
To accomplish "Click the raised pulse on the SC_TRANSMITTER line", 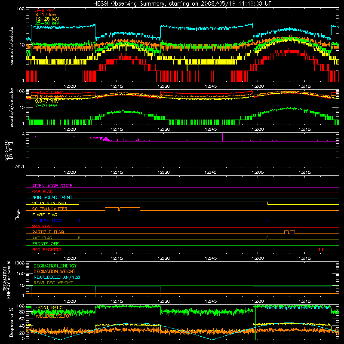I will pos(123,209).
